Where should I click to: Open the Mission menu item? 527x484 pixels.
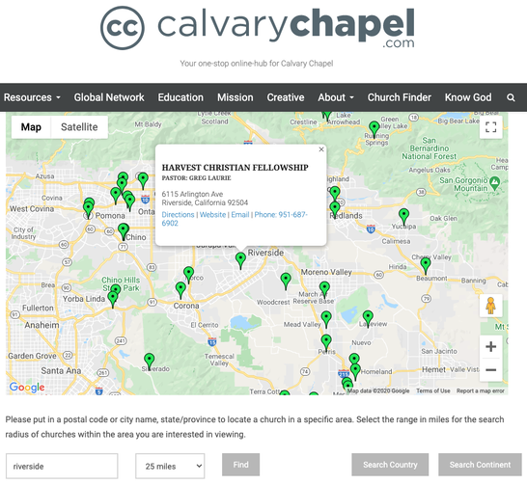click(235, 97)
